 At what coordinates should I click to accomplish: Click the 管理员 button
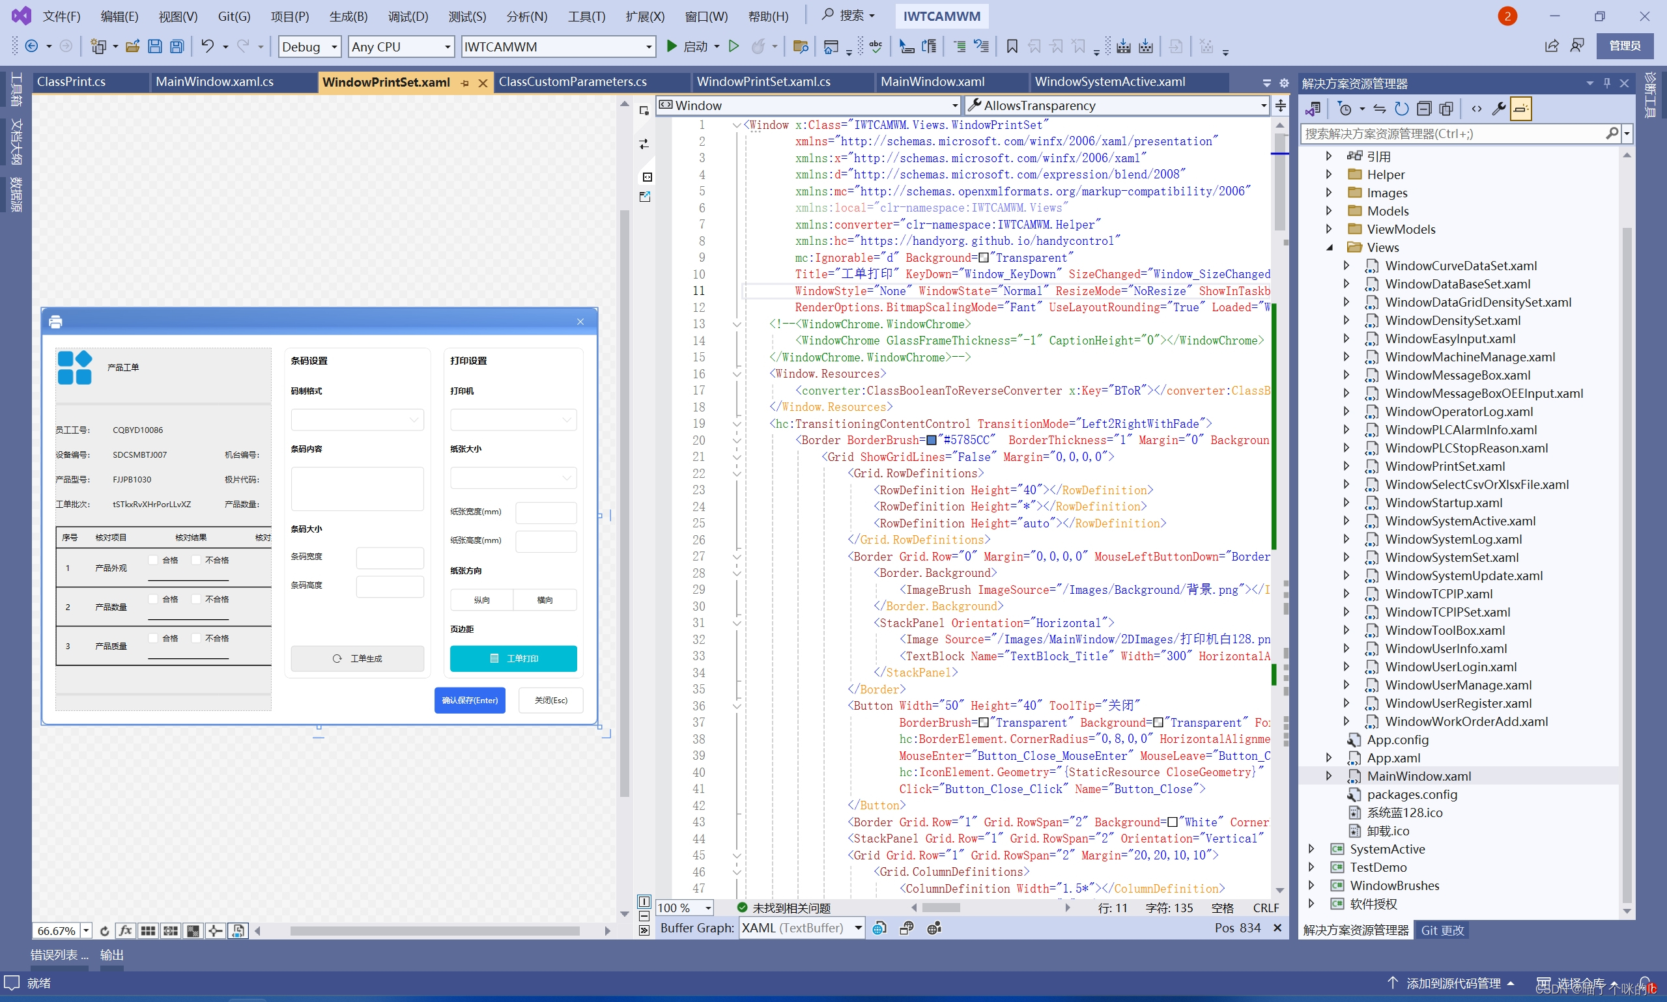point(1625,46)
